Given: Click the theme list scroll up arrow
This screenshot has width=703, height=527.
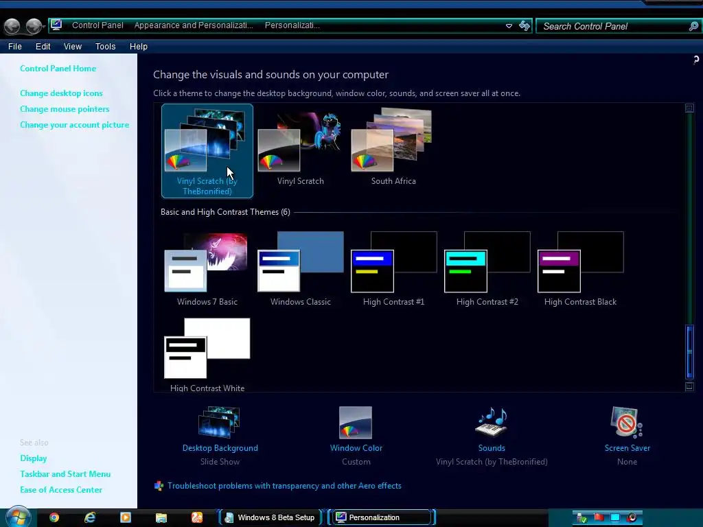Looking at the screenshot, I should tap(689, 108).
